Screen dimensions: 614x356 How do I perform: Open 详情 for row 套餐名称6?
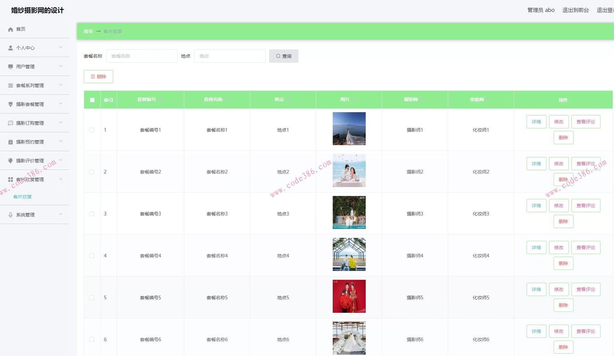pyautogui.click(x=536, y=331)
